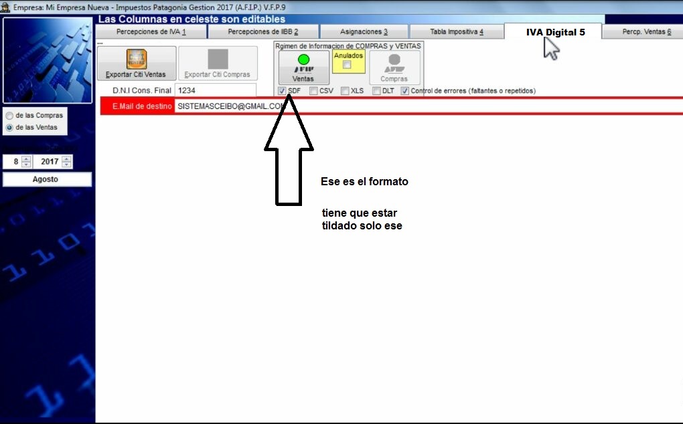Enable the CSV format checkbox
Screen dimensions: 683x424
point(313,91)
